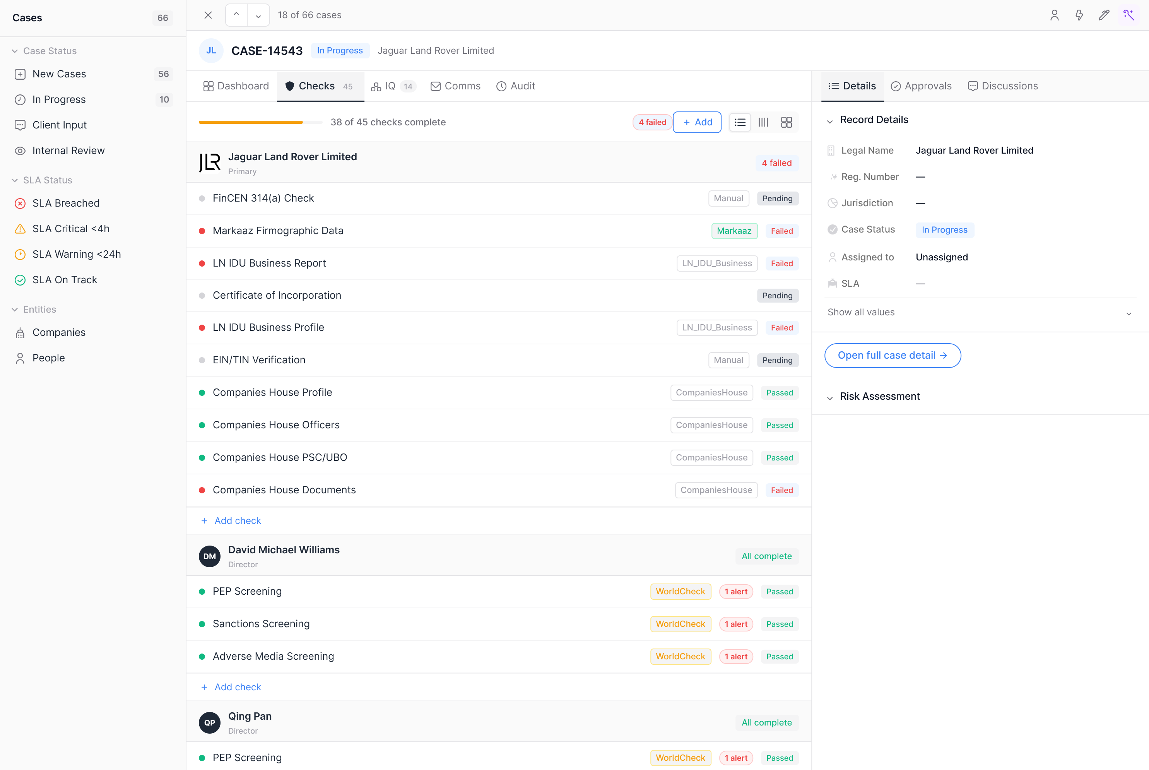
Task: Click the Jaguar Land Rover avatar logo
Action: click(210, 163)
